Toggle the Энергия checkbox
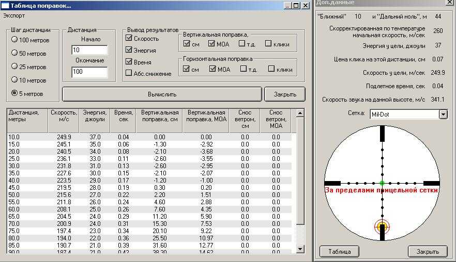 point(129,50)
